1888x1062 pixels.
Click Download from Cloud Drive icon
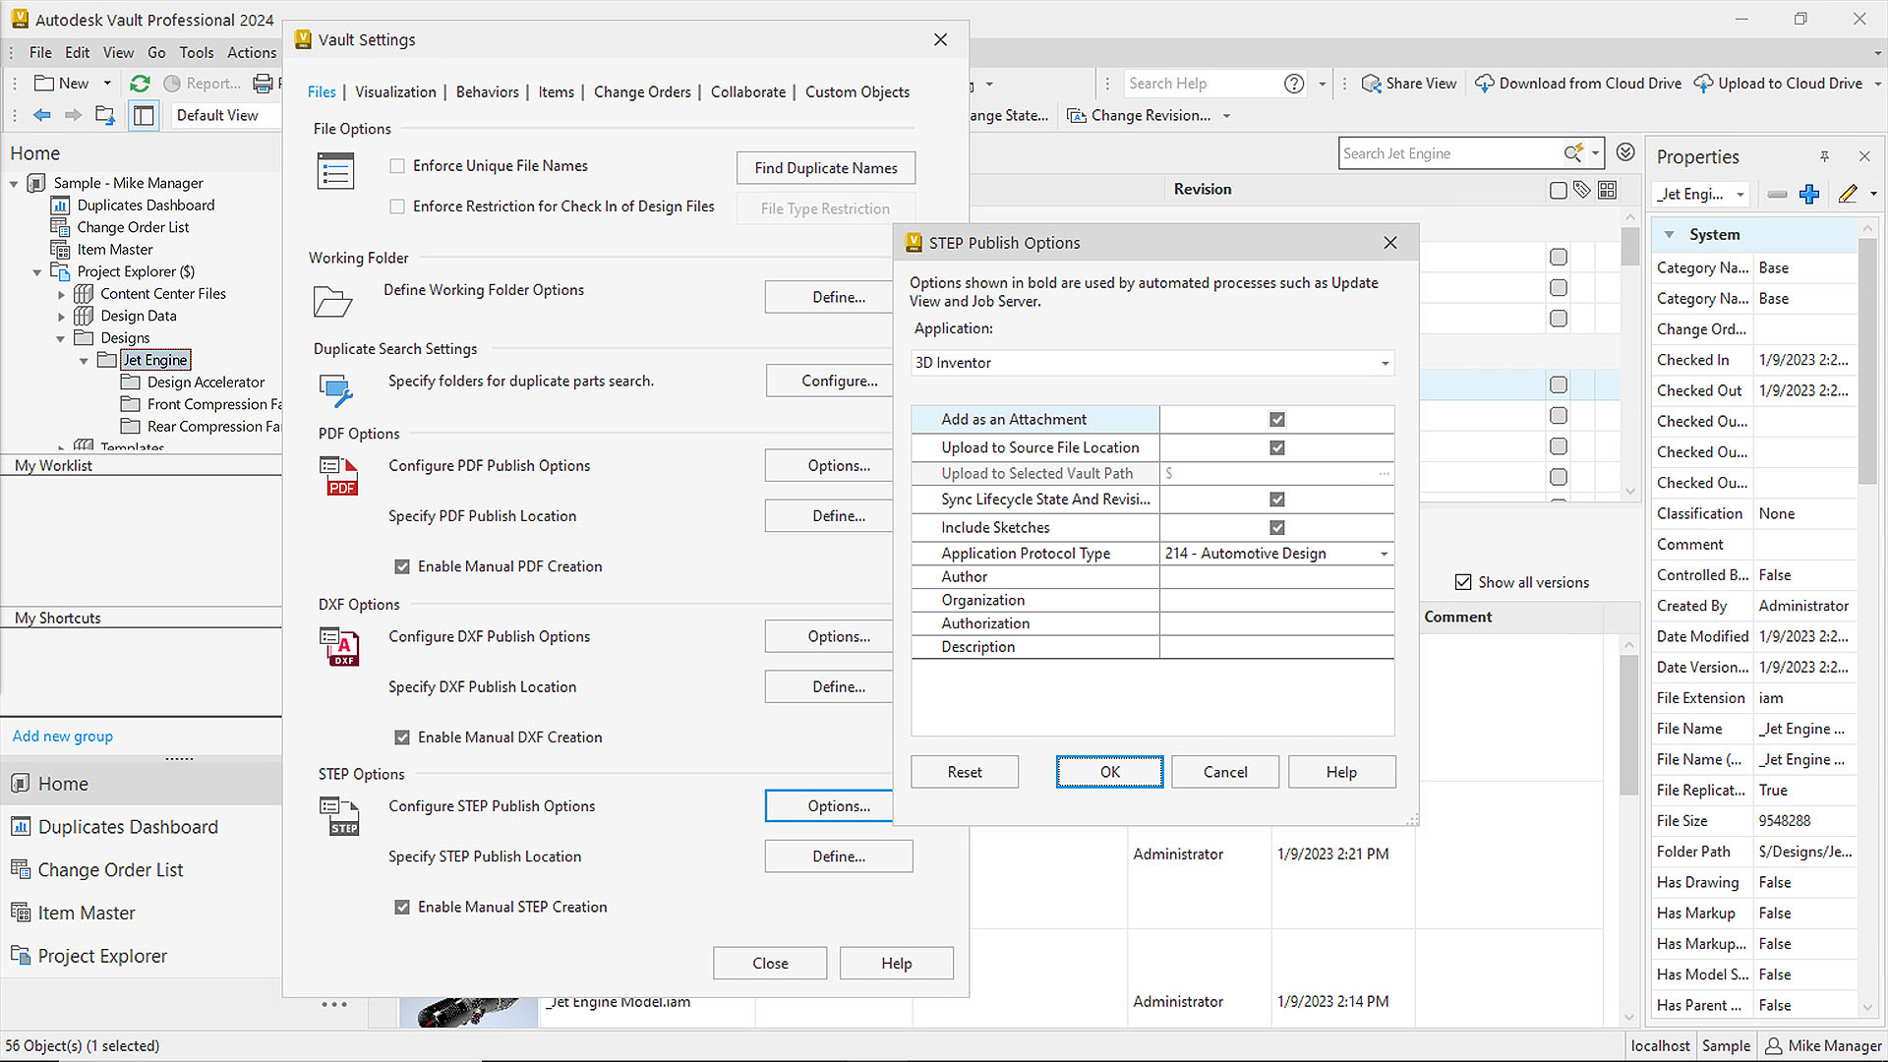[x=1484, y=84]
